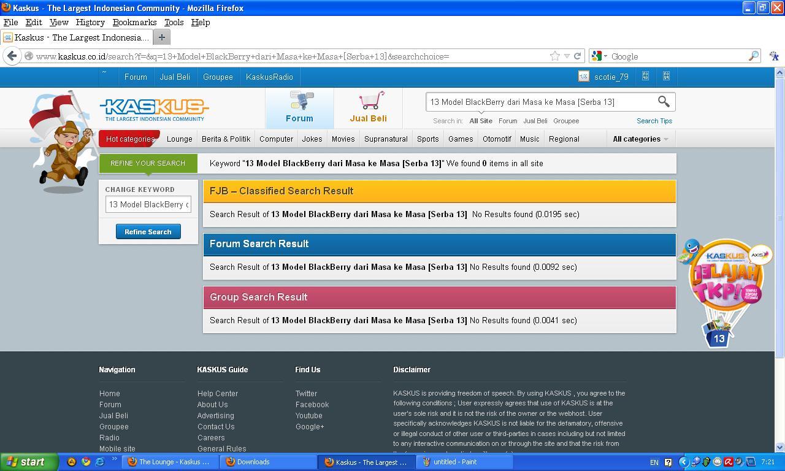Viewport: 785px width, 471px height.
Task: Open the Supranatural category
Action: click(386, 139)
